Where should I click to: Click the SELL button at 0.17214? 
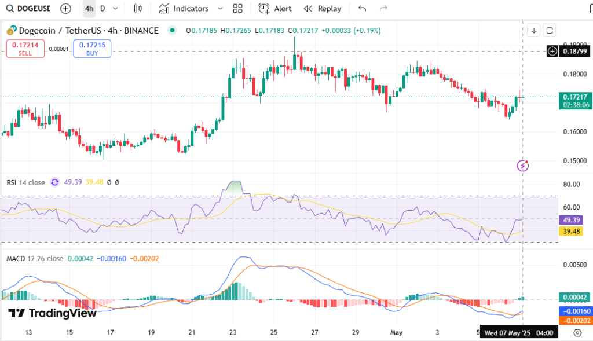click(25, 49)
